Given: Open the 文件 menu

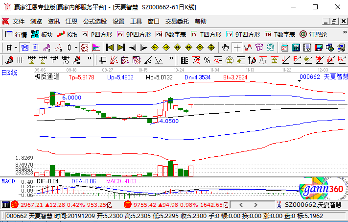Looking at the screenshot, I should tap(19, 22).
